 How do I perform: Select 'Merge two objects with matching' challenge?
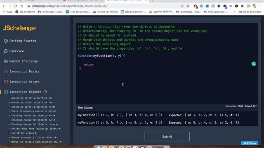click(35, 141)
